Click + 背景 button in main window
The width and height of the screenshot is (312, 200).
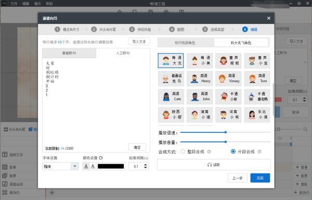click(302, 167)
